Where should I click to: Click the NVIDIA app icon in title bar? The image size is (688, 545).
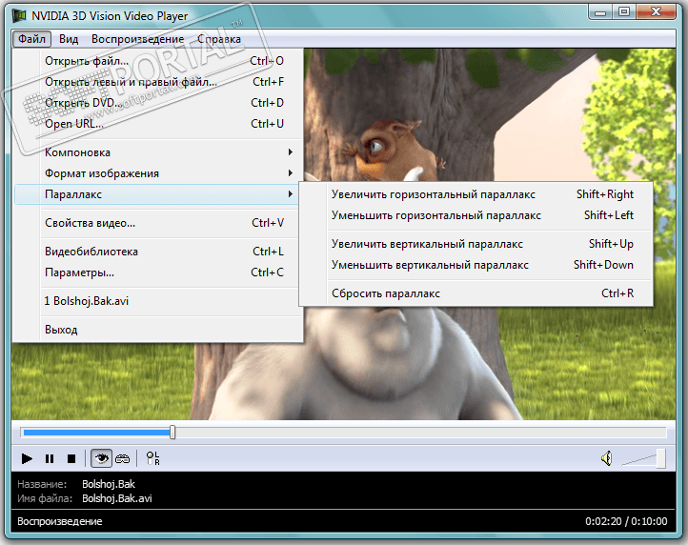[x=19, y=16]
